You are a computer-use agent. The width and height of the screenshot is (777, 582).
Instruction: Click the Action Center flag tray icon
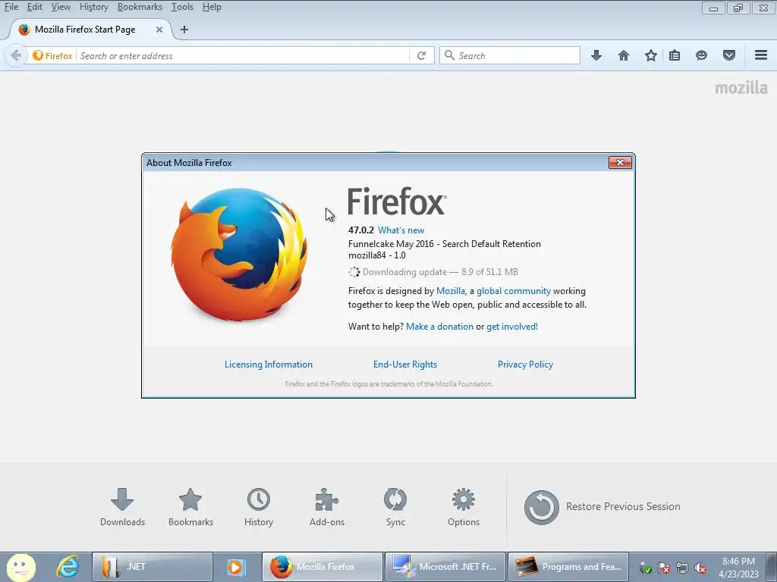coord(664,568)
